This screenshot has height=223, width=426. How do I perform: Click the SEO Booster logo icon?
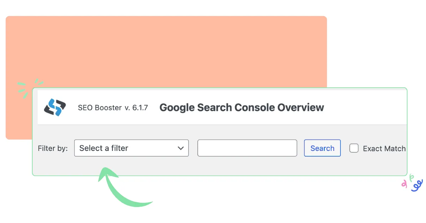(x=55, y=107)
